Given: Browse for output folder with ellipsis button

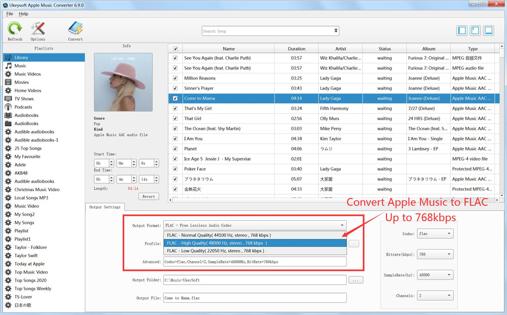Looking at the screenshot, I should pos(356,280).
